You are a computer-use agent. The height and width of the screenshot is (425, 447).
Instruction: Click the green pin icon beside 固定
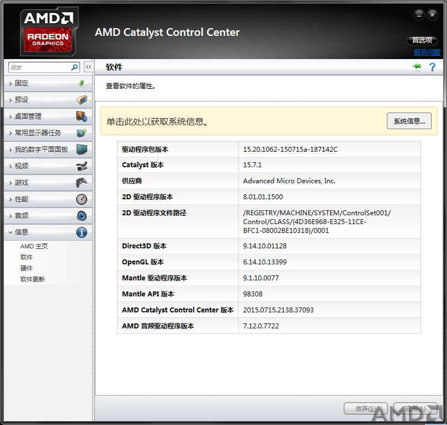point(82,83)
